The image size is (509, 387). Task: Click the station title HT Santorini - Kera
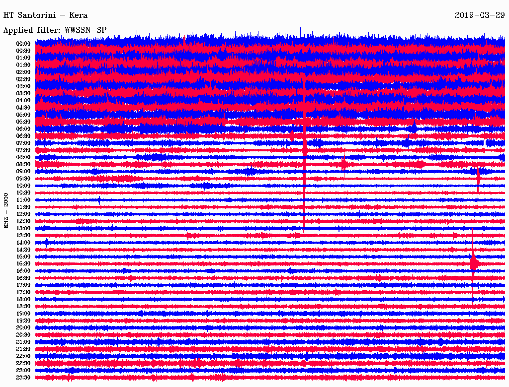45,15
